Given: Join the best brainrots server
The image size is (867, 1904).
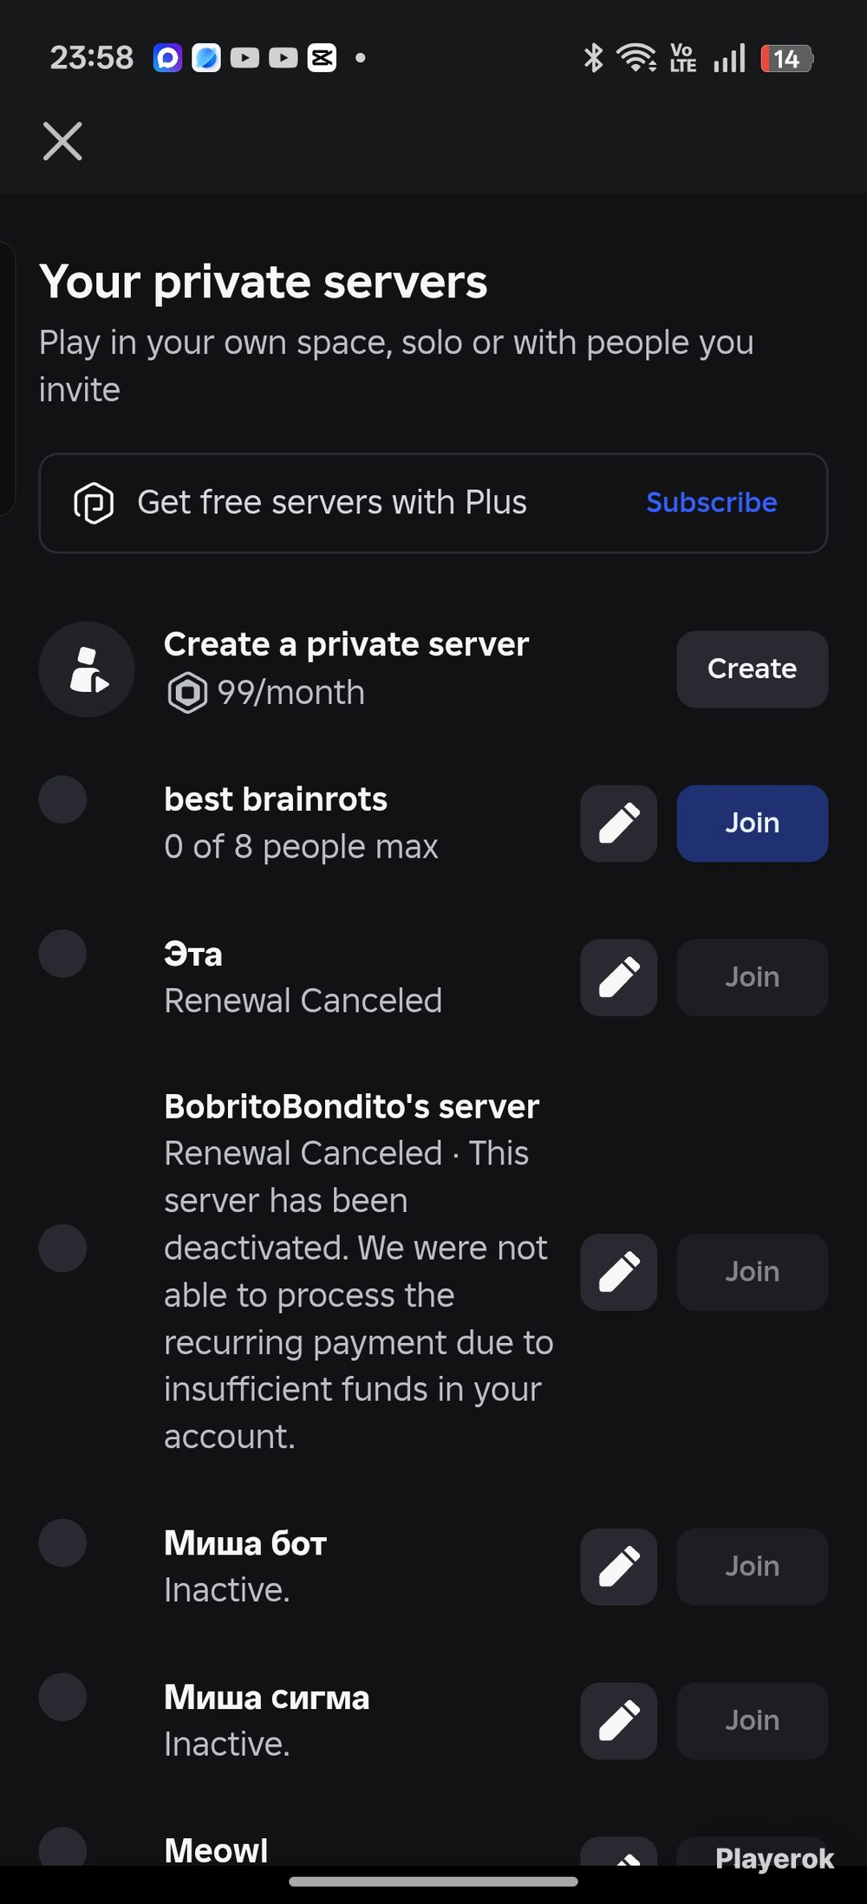Looking at the screenshot, I should coord(753,824).
